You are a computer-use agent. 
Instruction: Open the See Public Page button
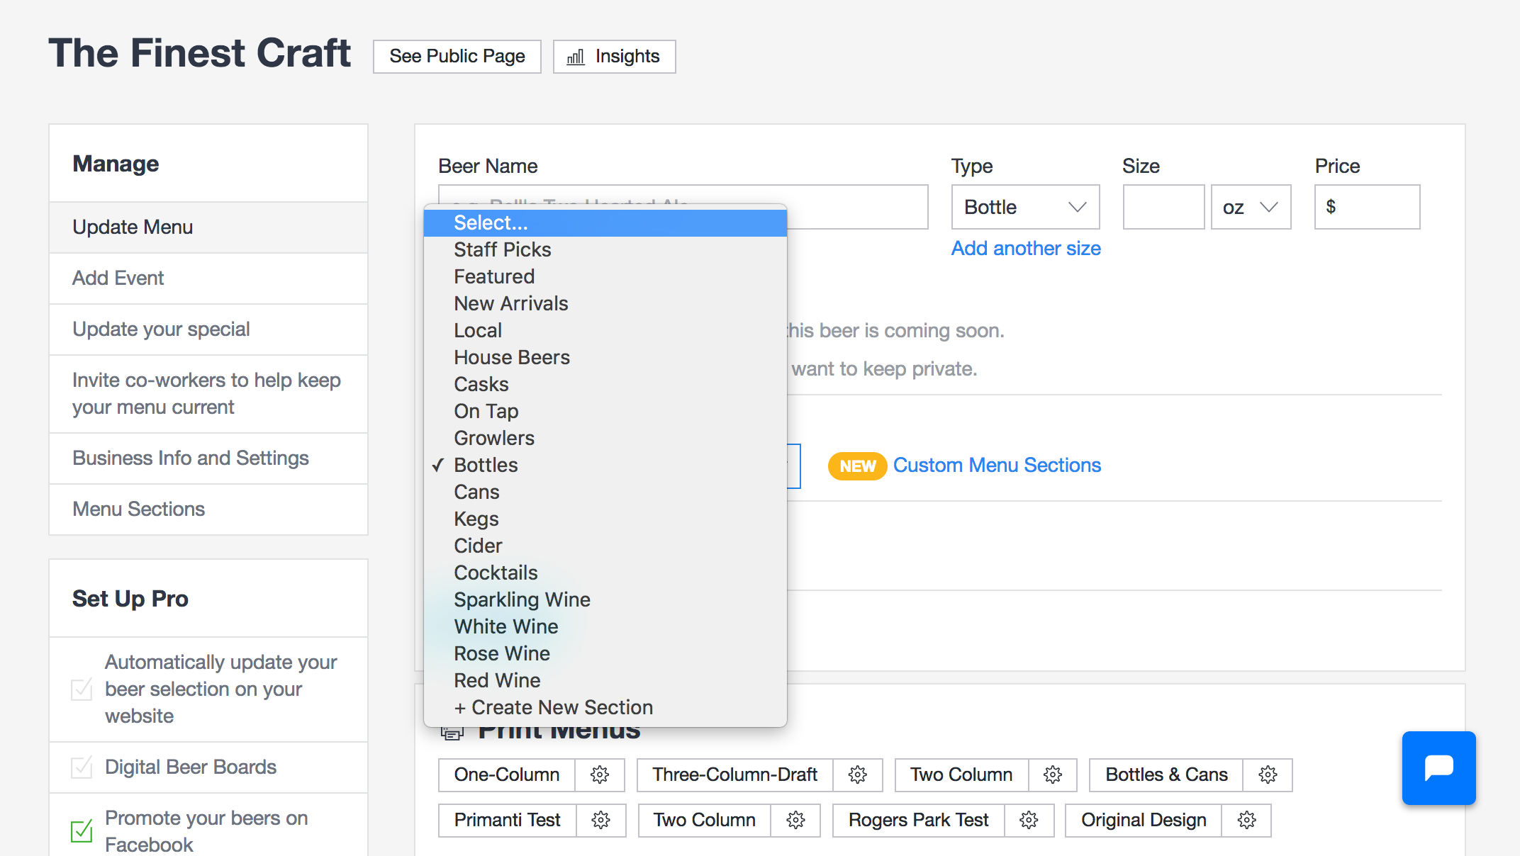click(x=457, y=56)
